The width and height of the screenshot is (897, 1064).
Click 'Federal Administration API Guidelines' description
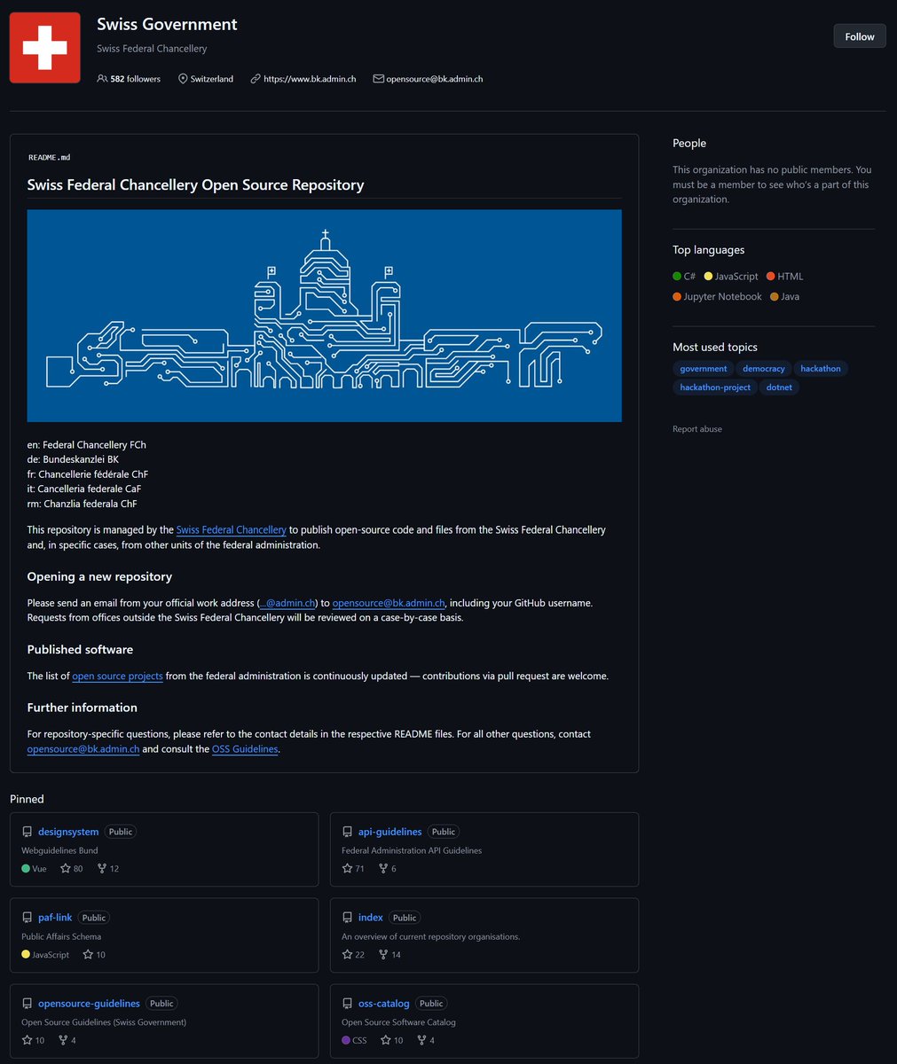(412, 851)
